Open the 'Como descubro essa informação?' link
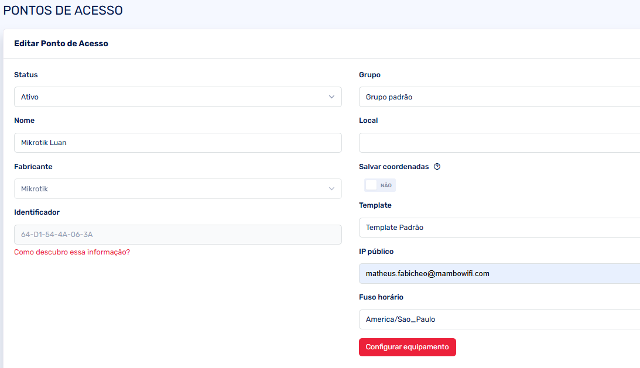 pyautogui.click(x=72, y=252)
